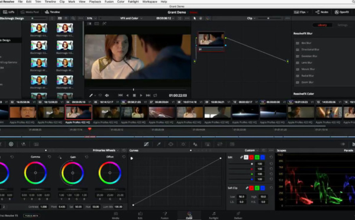355x220 pixels.
Task: Switch gallery to grid thumbnail view
Action: [x=60, y=18]
